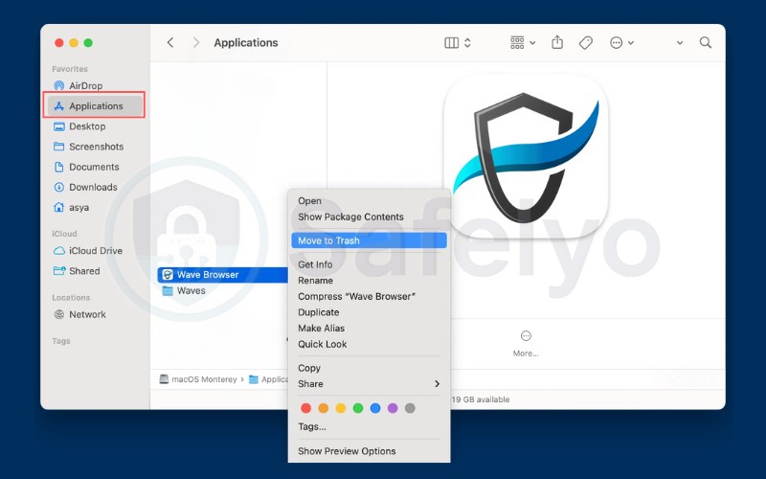Click the Edit Tags toolbar icon

pos(586,43)
